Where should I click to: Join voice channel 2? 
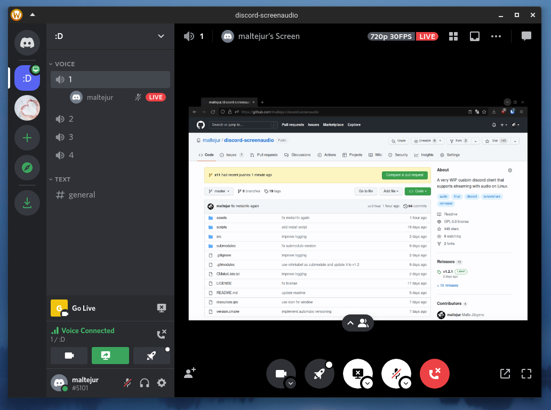click(110, 119)
